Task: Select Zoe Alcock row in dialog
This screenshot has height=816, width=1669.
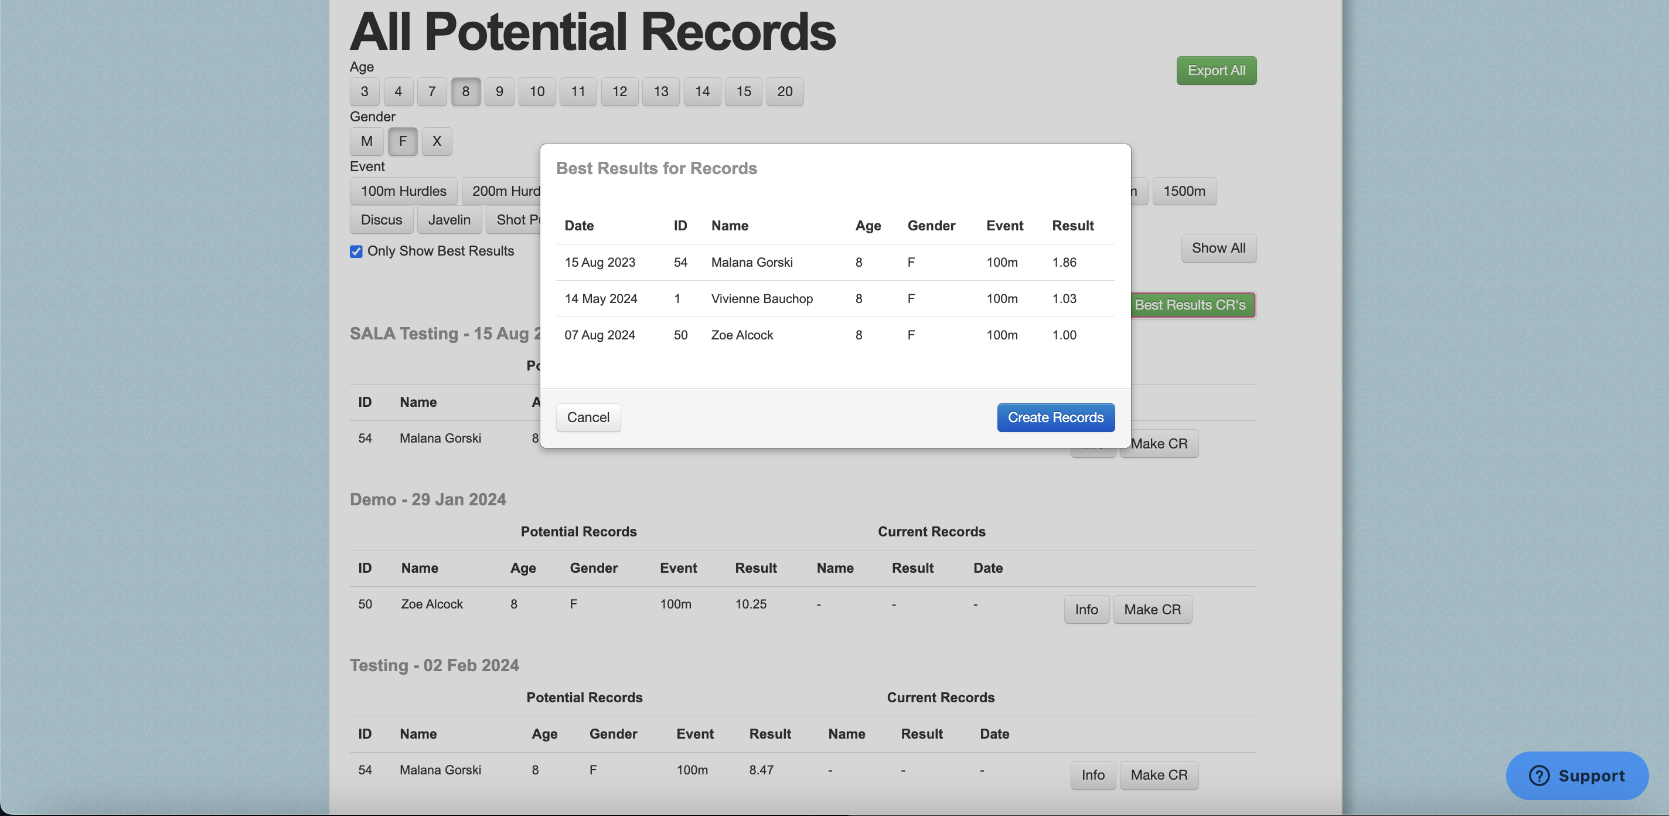Action: click(835, 335)
